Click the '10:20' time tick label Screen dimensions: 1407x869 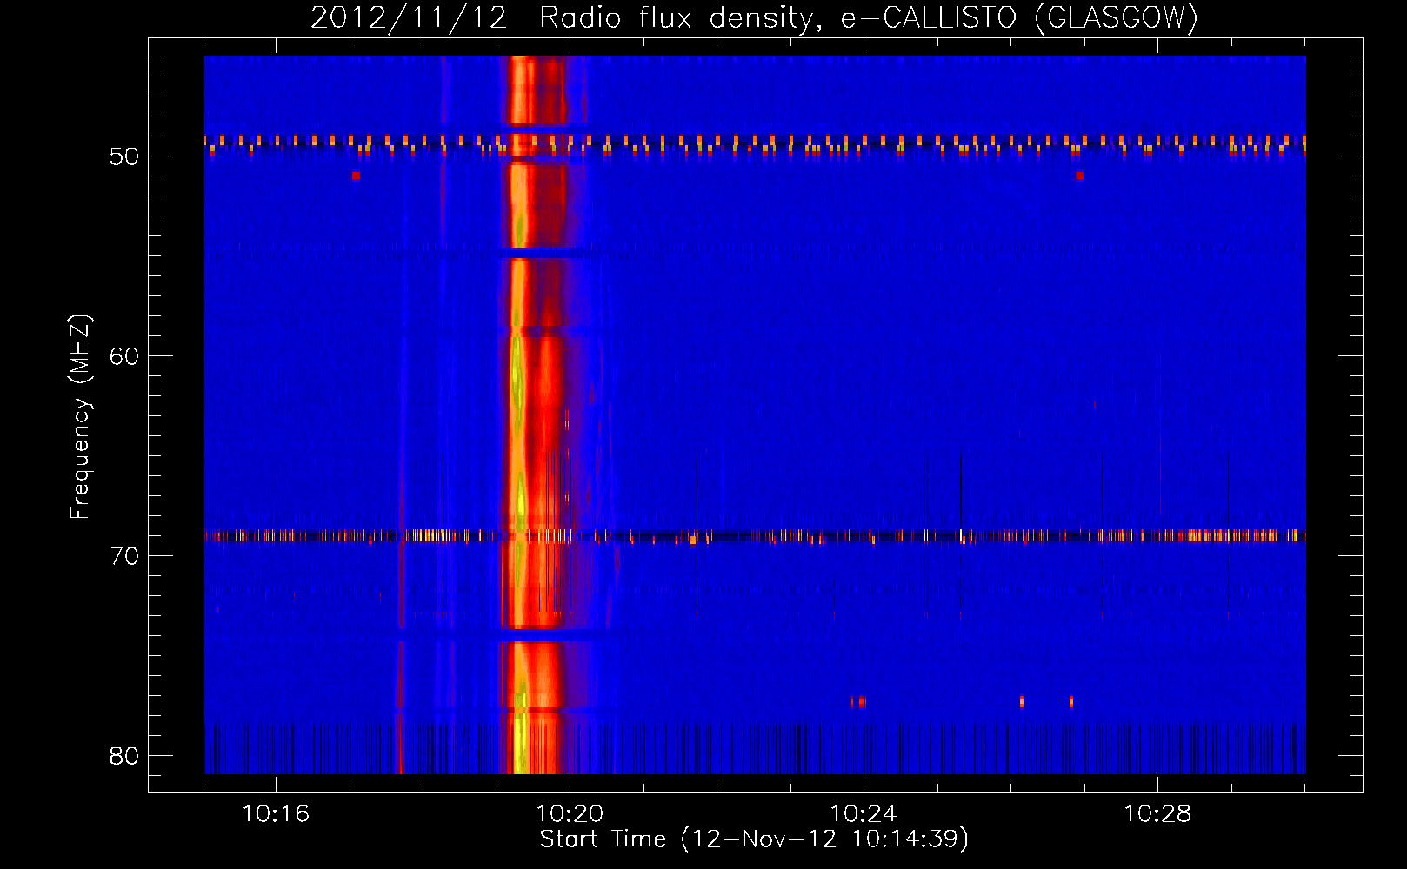(x=570, y=814)
